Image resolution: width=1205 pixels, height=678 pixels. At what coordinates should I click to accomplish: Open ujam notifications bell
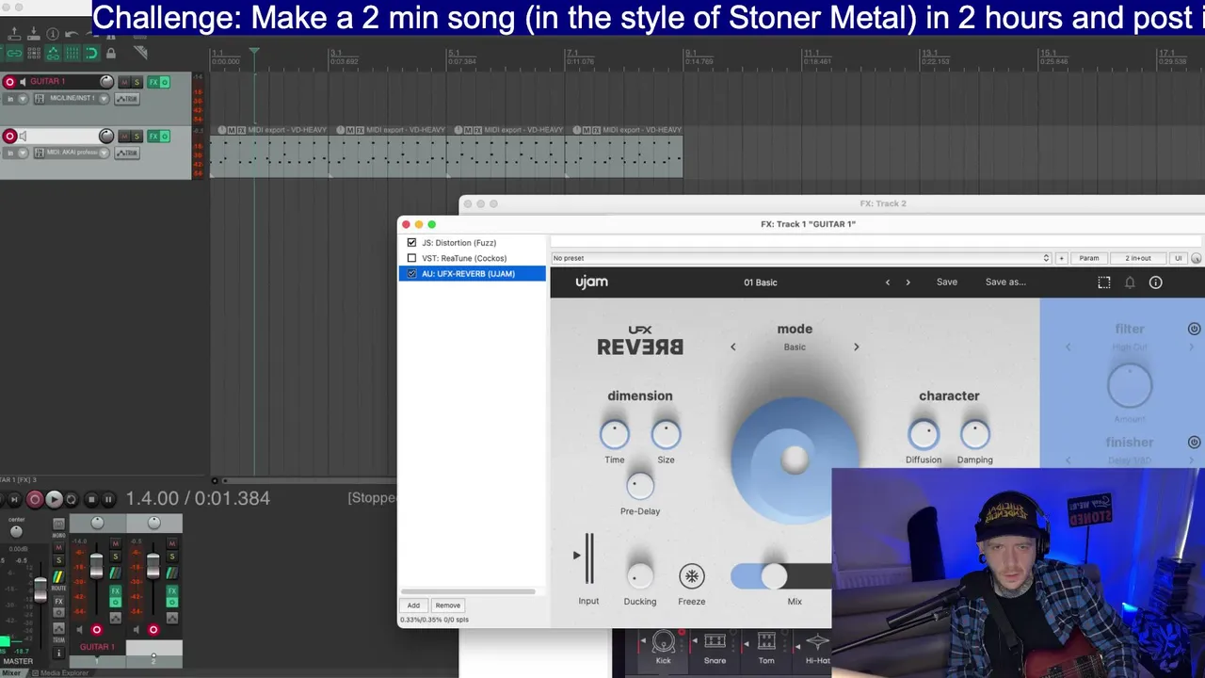coord(1130,282)
